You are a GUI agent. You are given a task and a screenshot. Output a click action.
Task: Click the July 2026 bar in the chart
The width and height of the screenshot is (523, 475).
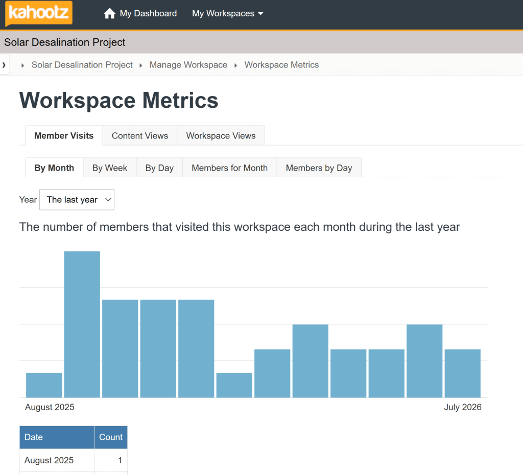pyautogui.click(x=463, y=373)
